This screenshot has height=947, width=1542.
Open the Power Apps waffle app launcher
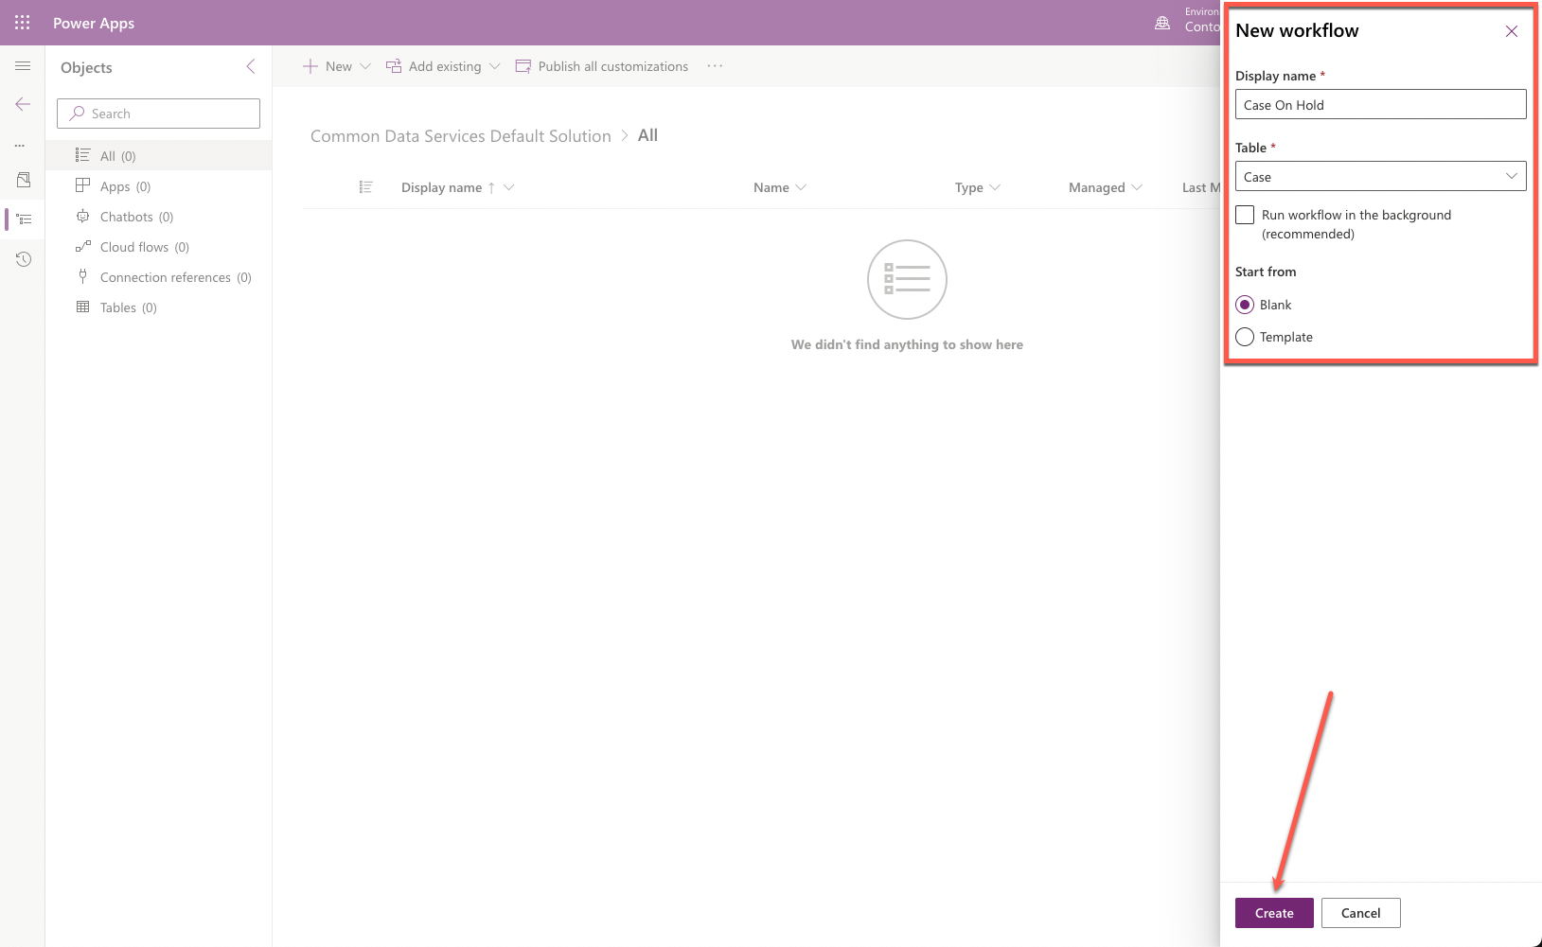(22, 22)
